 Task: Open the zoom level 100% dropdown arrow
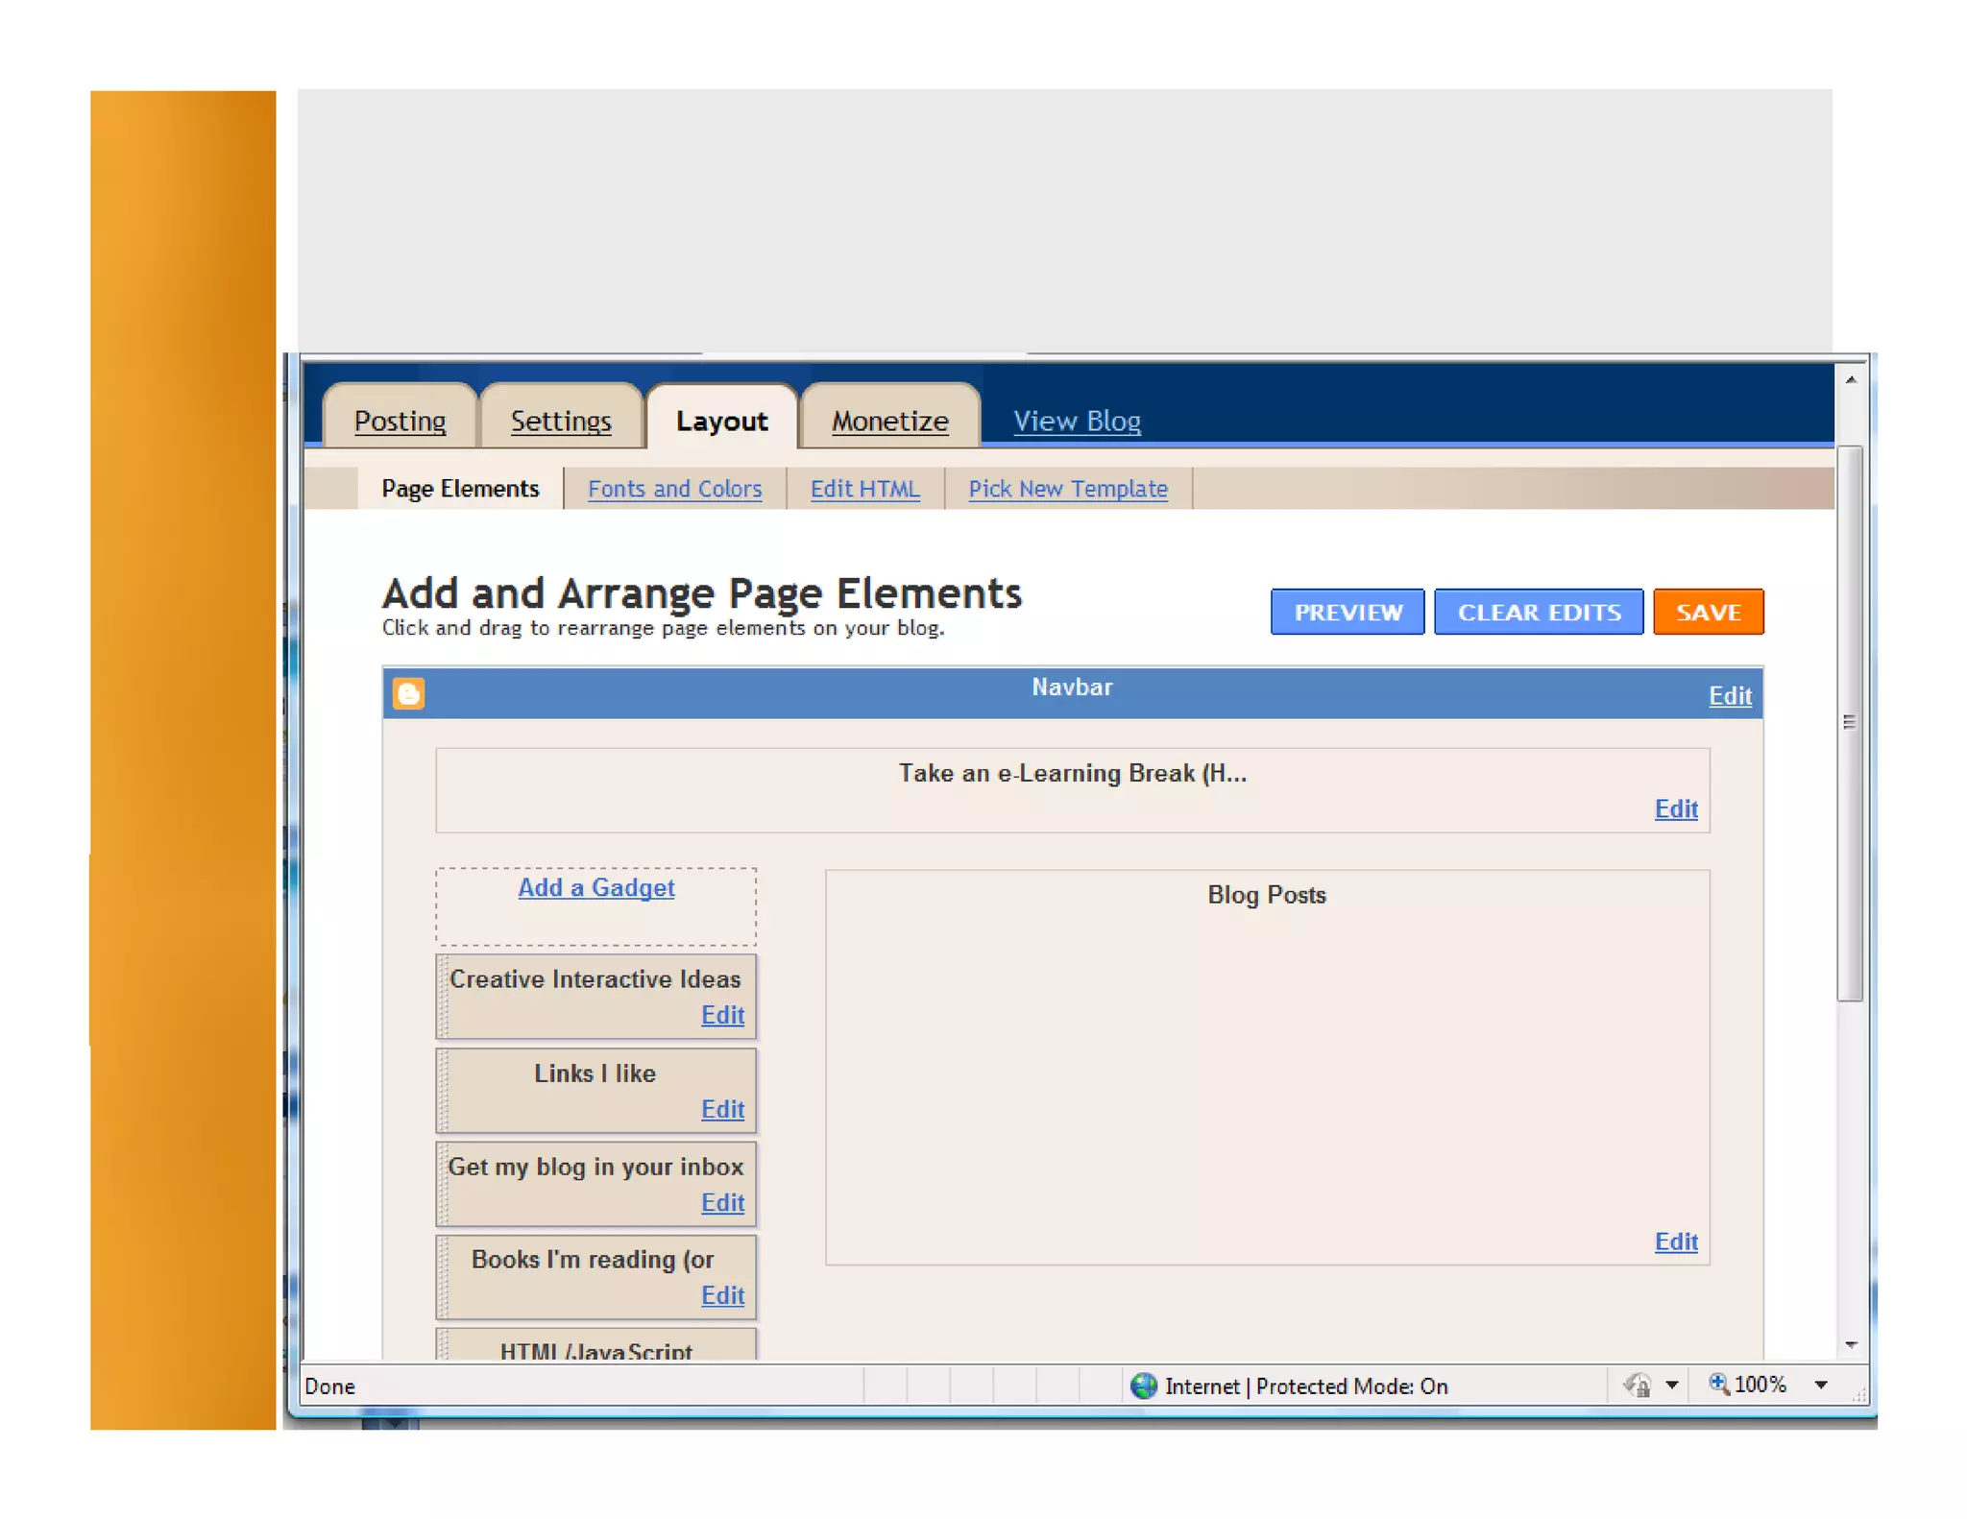point(1820,1385)
